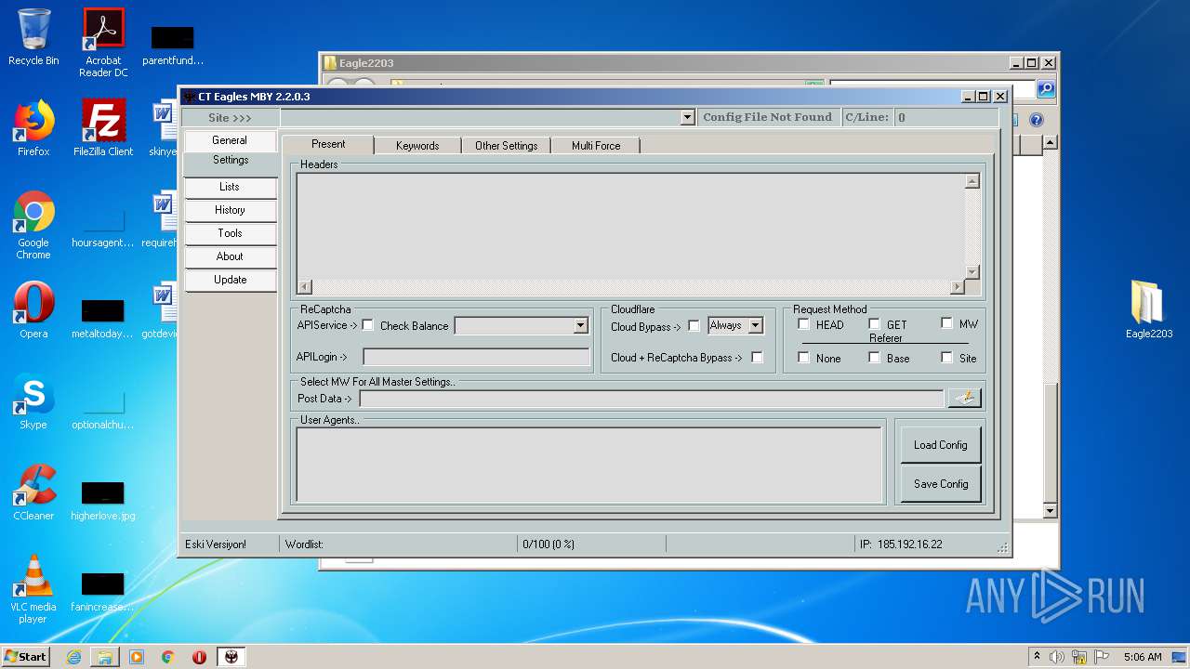Open Skype desktop shortcut
This screenshot has width=1190, height=669.
[x=33, y=401]
